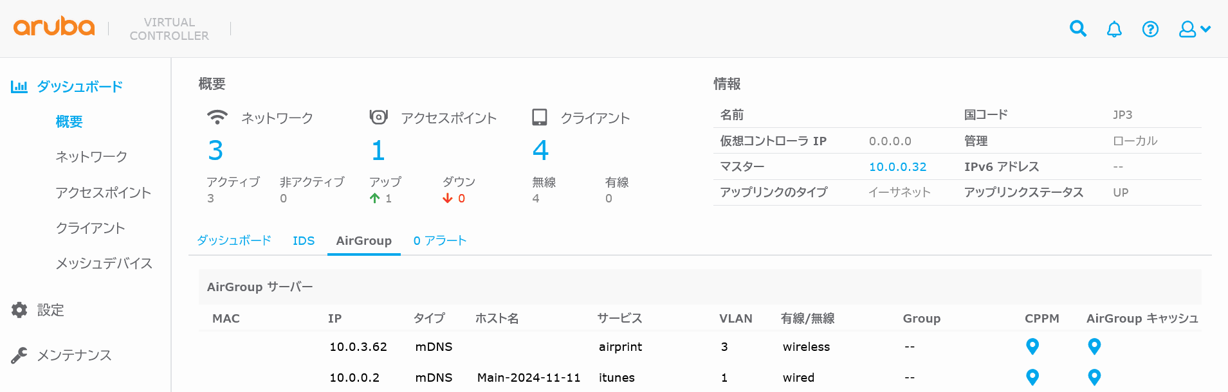Select クライアント in the sidebar
The image size is (1228, 392).
click(91, 227)
